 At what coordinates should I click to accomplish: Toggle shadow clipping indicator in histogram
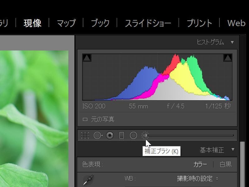pyautogui.click(x=87, y=58)
